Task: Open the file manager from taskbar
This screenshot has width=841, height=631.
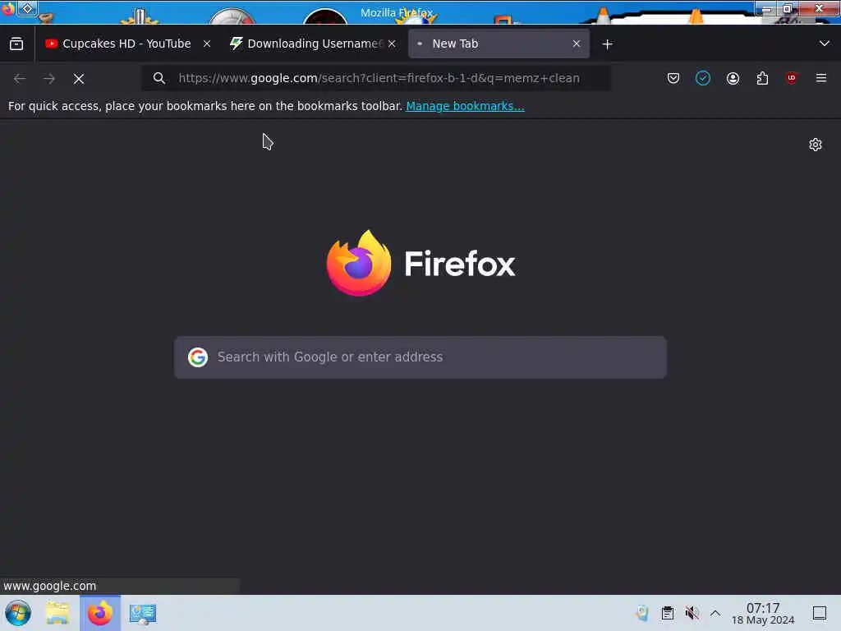Action: click(57, 613)
